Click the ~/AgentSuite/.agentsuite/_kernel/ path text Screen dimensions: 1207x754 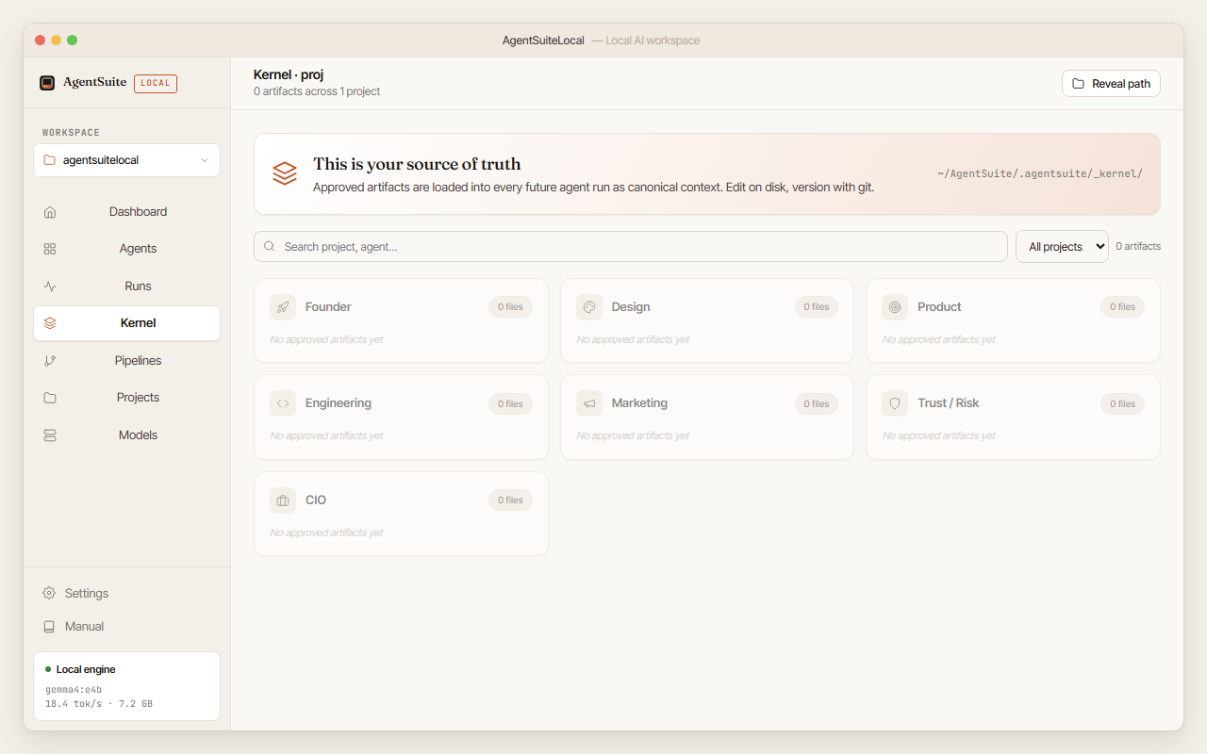pos(1040,174)
